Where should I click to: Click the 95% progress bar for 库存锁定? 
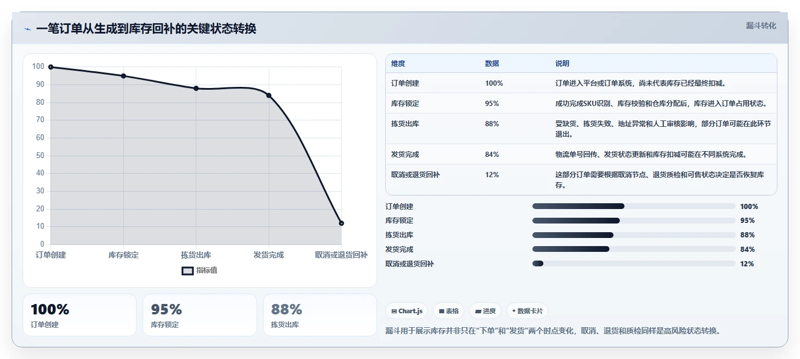click(x=634, y=221)
